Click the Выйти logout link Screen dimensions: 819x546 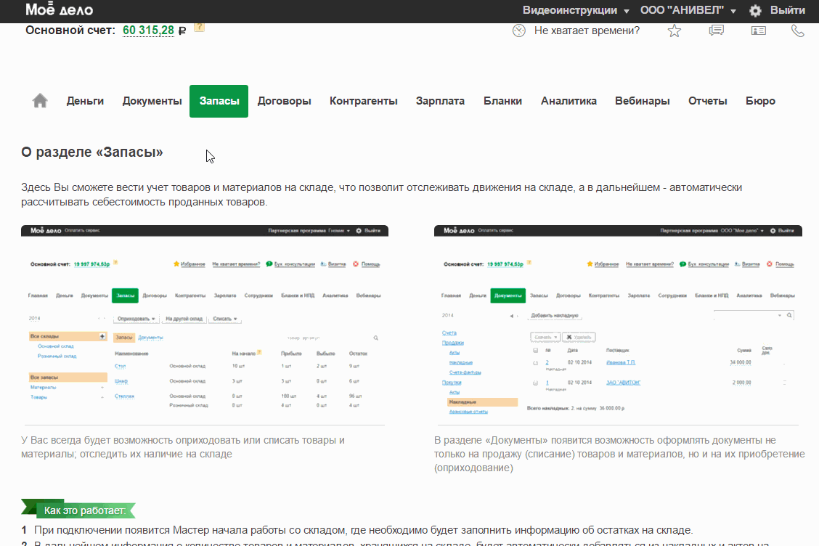[788, 10]
